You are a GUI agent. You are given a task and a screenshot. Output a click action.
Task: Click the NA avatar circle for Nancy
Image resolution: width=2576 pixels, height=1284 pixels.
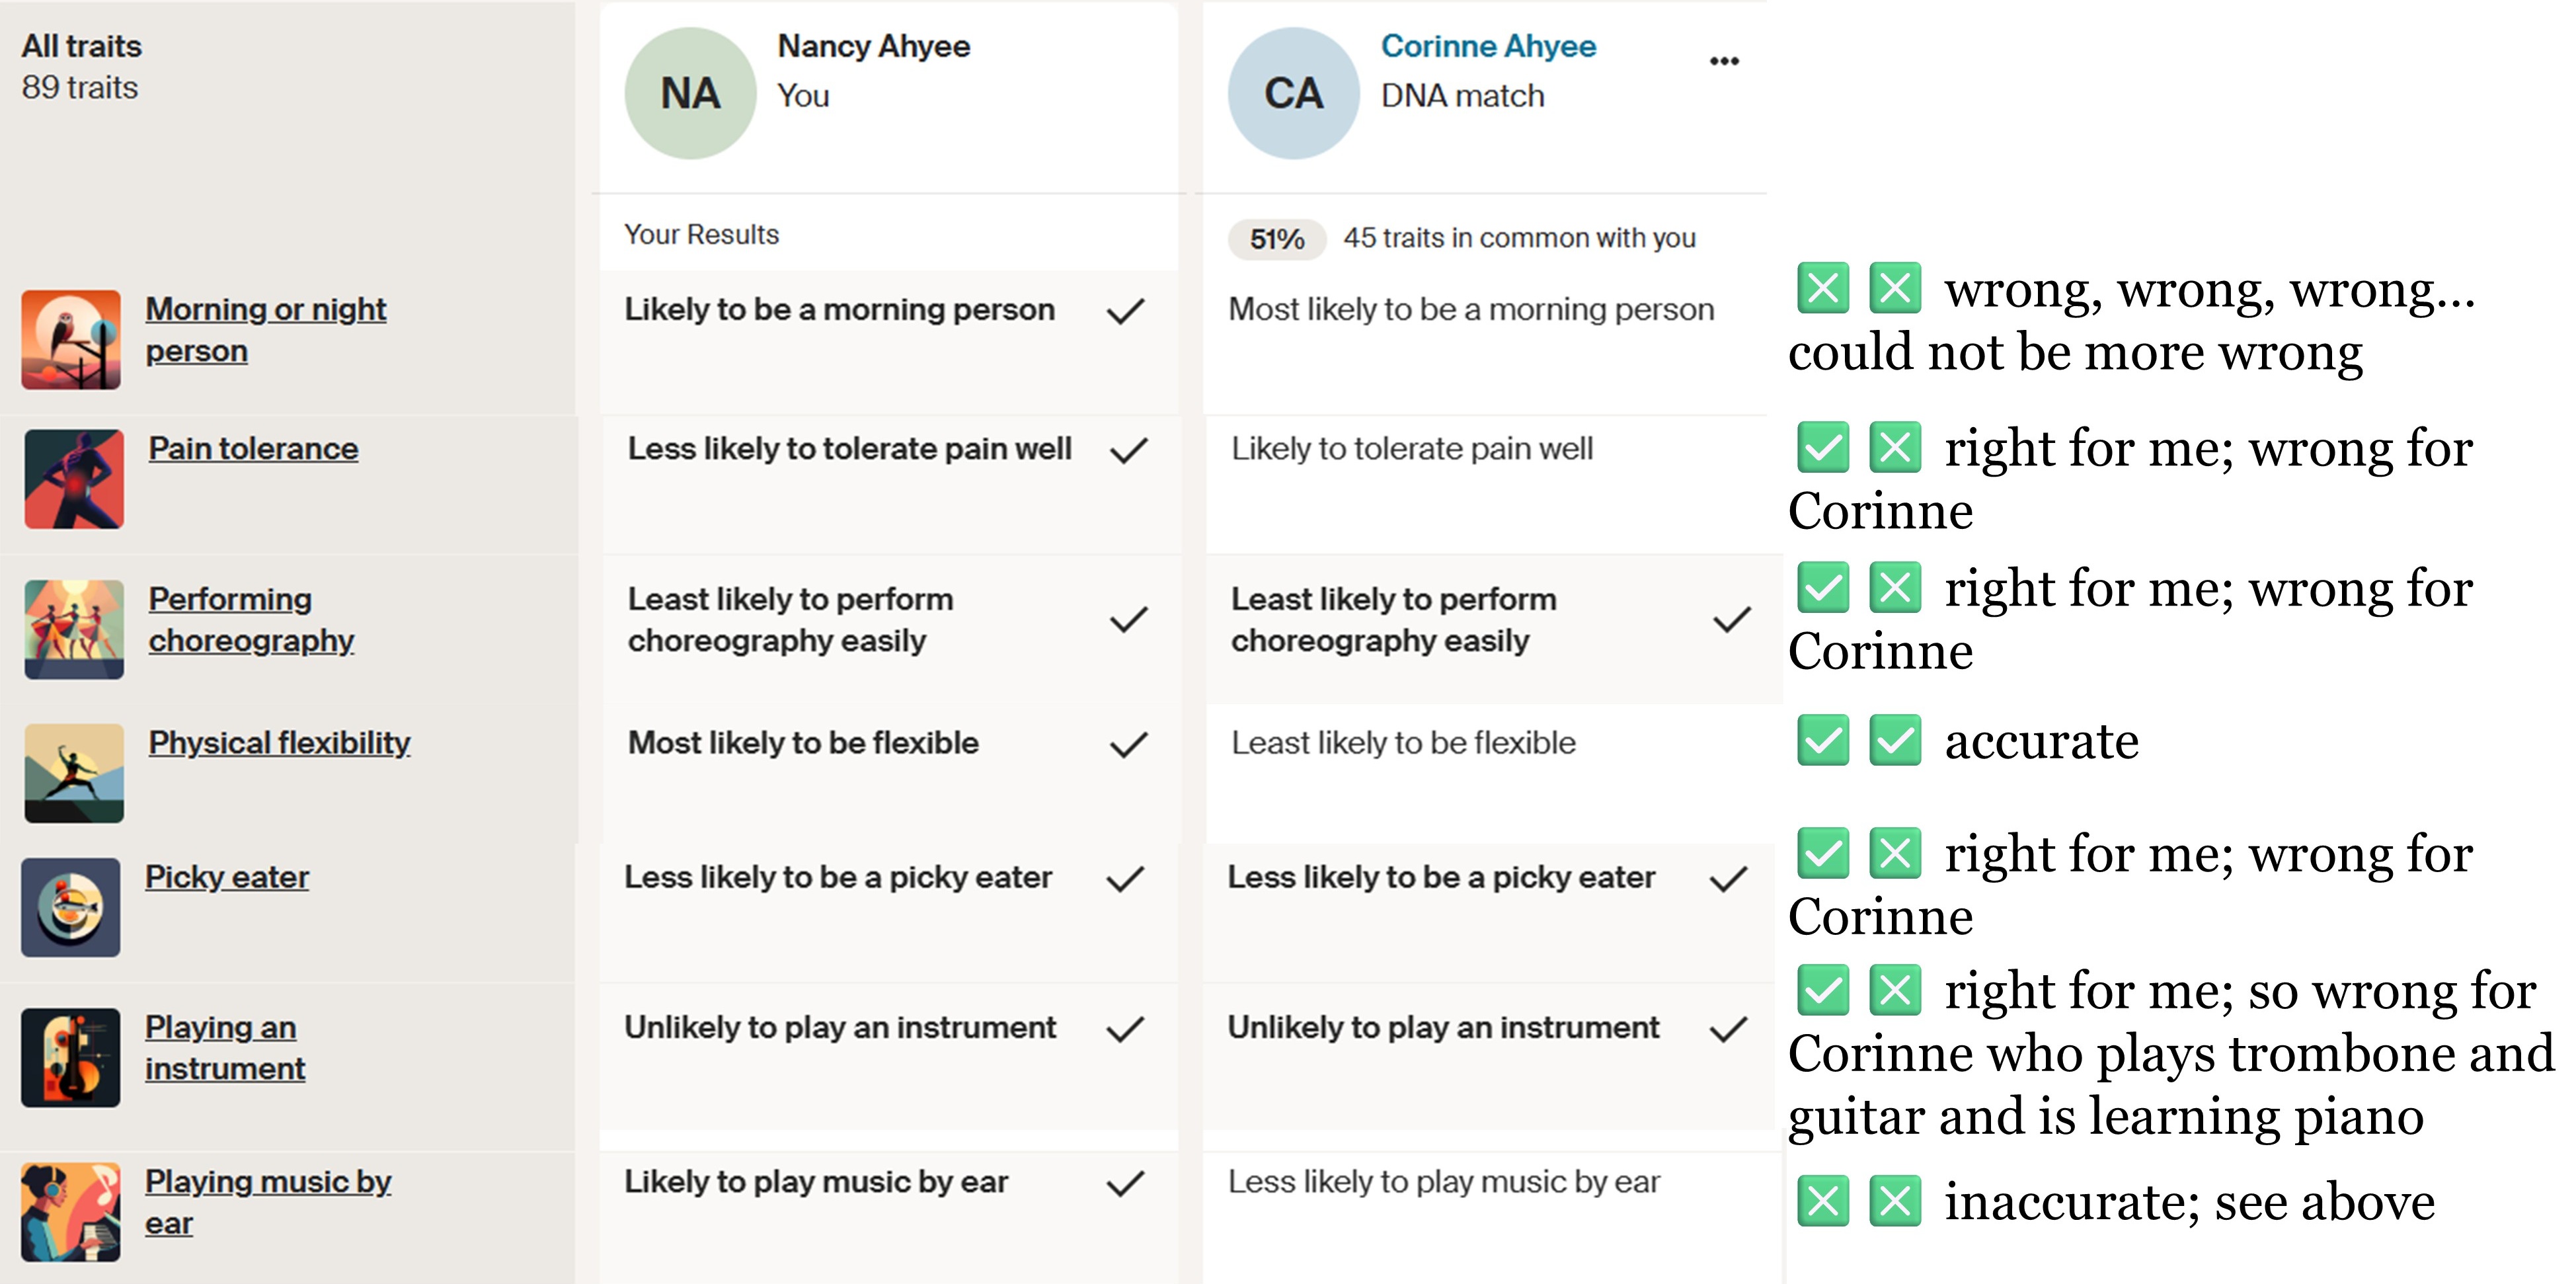point(690,93)
